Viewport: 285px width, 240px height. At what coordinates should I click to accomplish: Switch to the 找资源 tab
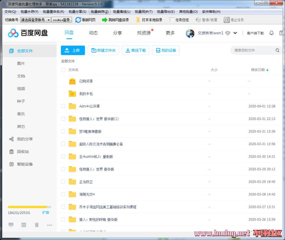(144, 33)
